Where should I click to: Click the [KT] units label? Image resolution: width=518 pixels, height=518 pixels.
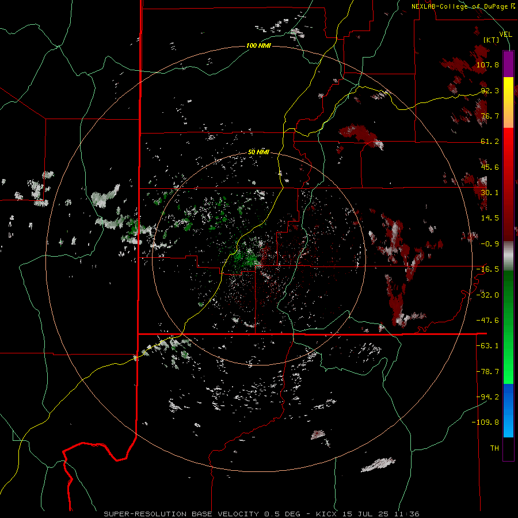492,40
